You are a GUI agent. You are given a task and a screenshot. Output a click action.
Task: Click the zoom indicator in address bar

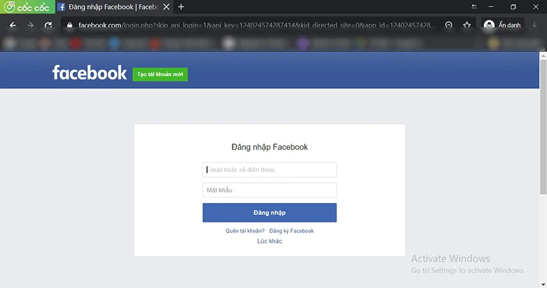pyautogui.click(x=449, y=25)
